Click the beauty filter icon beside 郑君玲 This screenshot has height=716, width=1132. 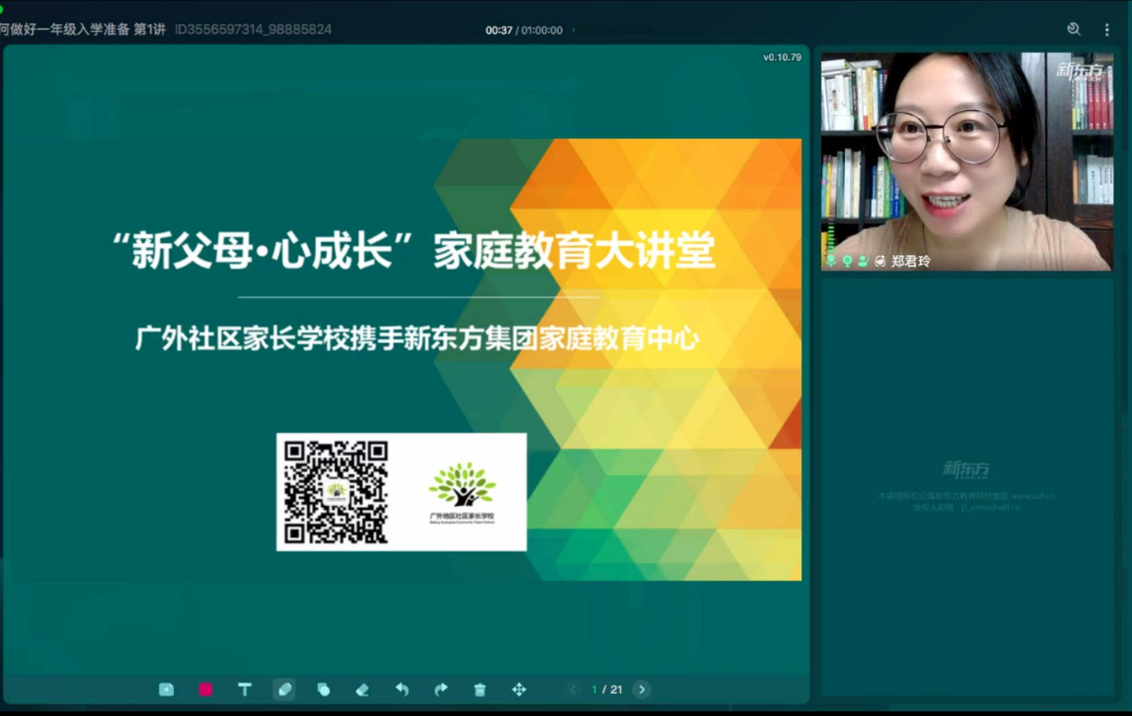880,261
